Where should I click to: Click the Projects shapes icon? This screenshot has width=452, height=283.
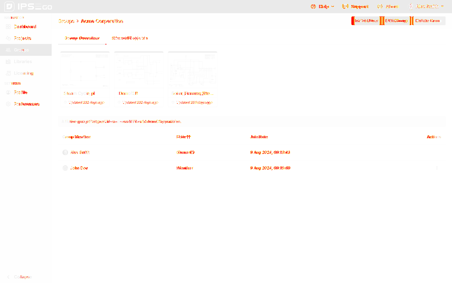click(8, 38)
